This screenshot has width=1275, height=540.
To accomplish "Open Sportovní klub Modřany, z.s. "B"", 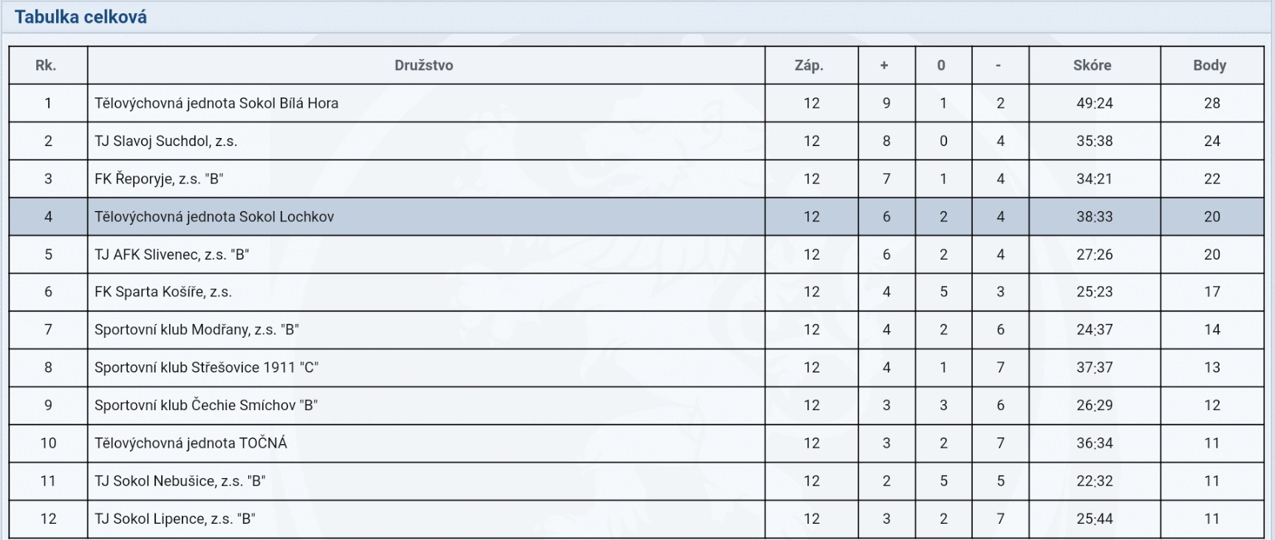I will click(x=196, y=330).
